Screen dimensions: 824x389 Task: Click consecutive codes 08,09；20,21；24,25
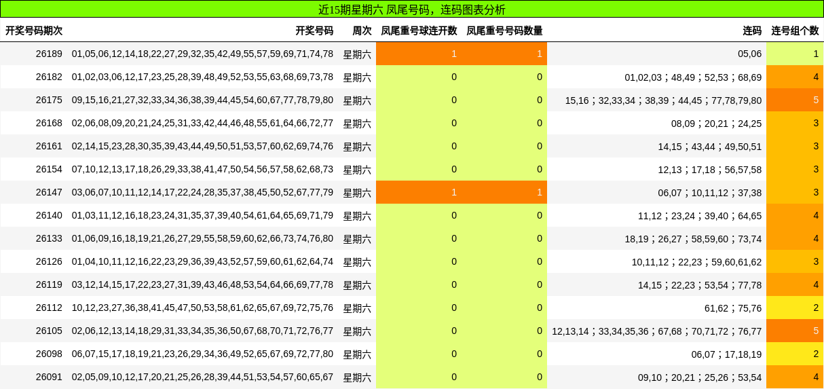pyautogui.click(x=717, y=123)
